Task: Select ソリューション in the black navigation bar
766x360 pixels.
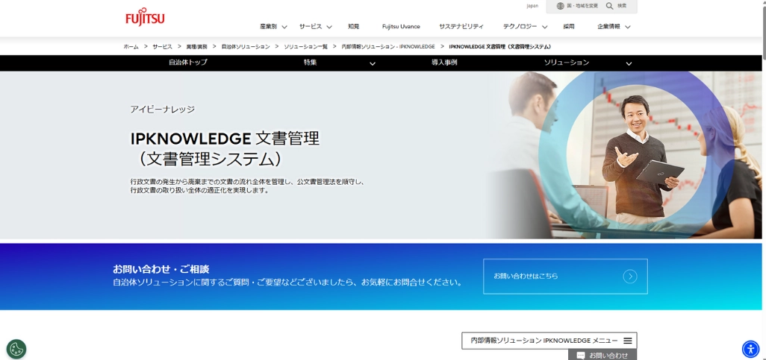Action: click(567, 63)
